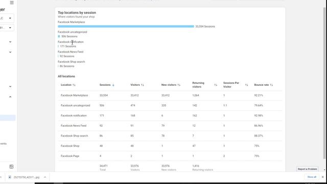327x184 pixels.
Task: Open downloaded file 252735750_42517...jpg
Action: pos(26,177)
